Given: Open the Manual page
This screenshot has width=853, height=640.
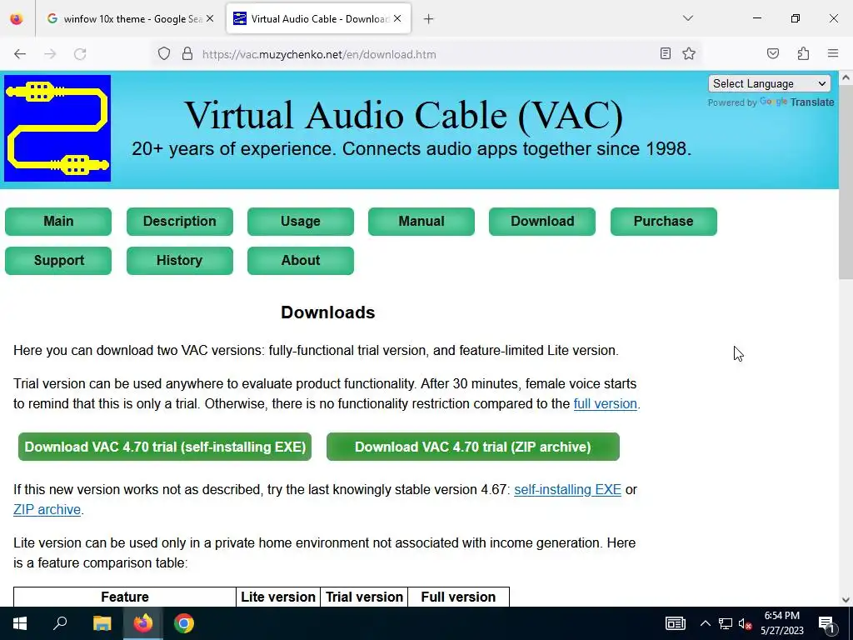Looking at the screenshot, I should coord(421,222).
